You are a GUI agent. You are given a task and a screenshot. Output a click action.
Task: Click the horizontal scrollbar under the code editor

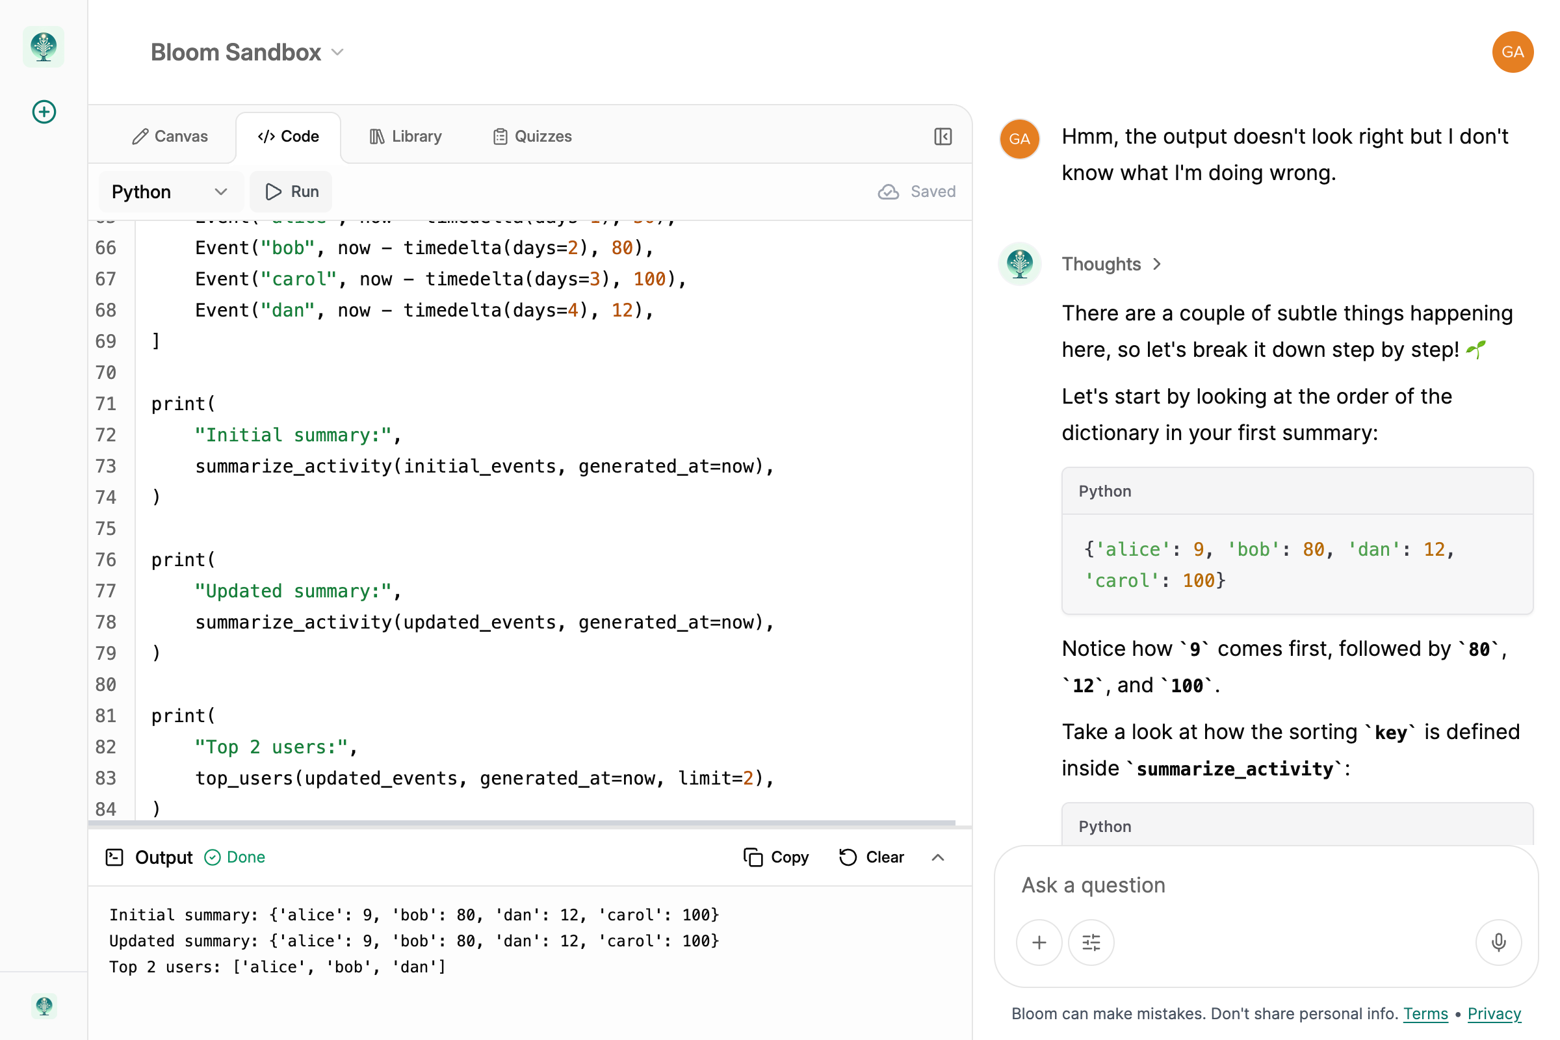pyautogui.click(x=521, y=823)
